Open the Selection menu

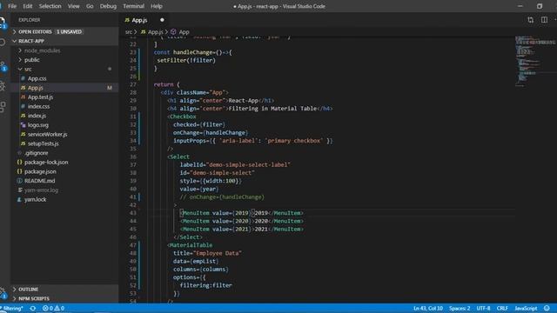tap(50, 6)
